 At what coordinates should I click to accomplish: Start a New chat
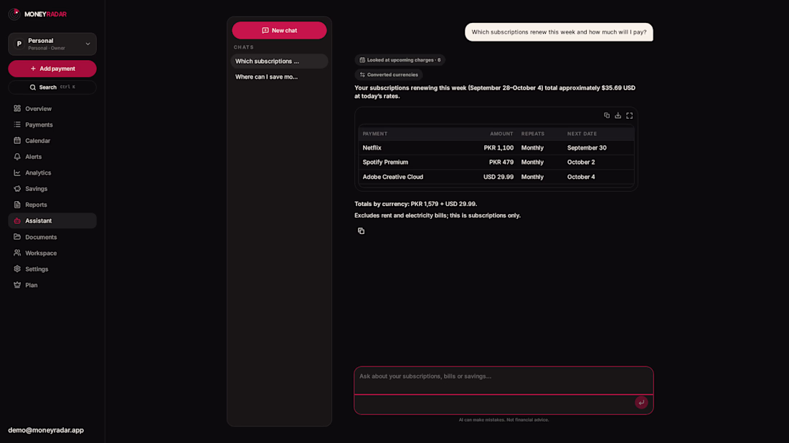(x=279, y=31)
